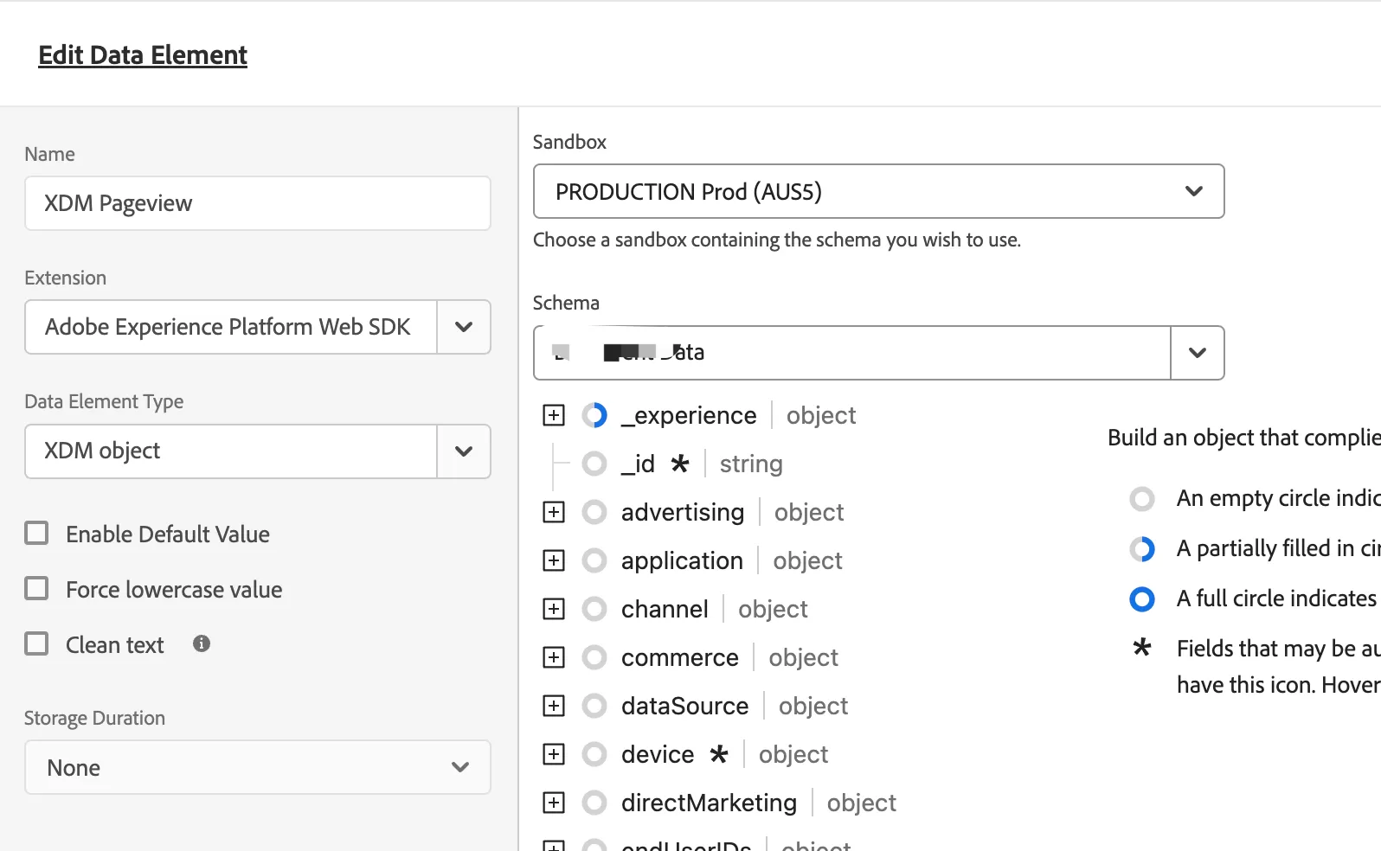
Task: Select the _id empty circle
Action: coord(594,464)
